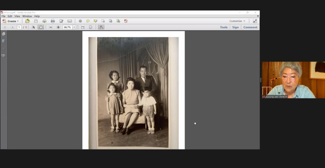Open the View menu
The image size is (325, 168).
click(x=17, y=16)
